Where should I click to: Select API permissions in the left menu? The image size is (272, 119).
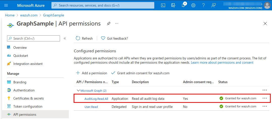(35, 114)
